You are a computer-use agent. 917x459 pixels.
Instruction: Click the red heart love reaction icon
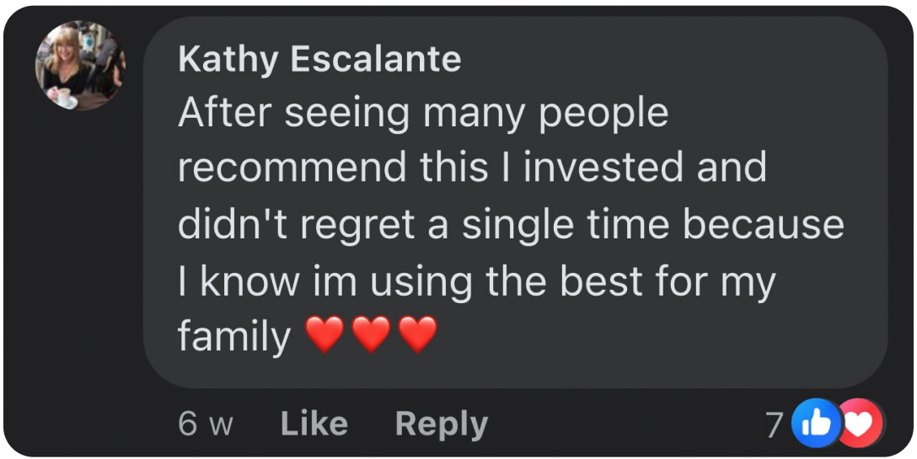pos(861,424)
